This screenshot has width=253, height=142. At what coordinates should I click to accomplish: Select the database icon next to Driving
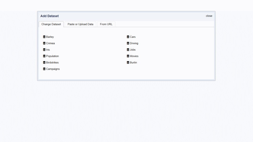(128, 43)
